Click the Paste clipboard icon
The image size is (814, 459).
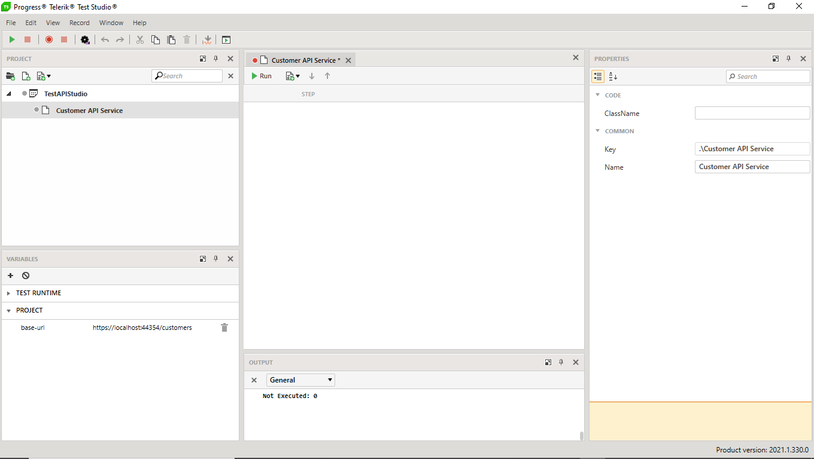171,39
